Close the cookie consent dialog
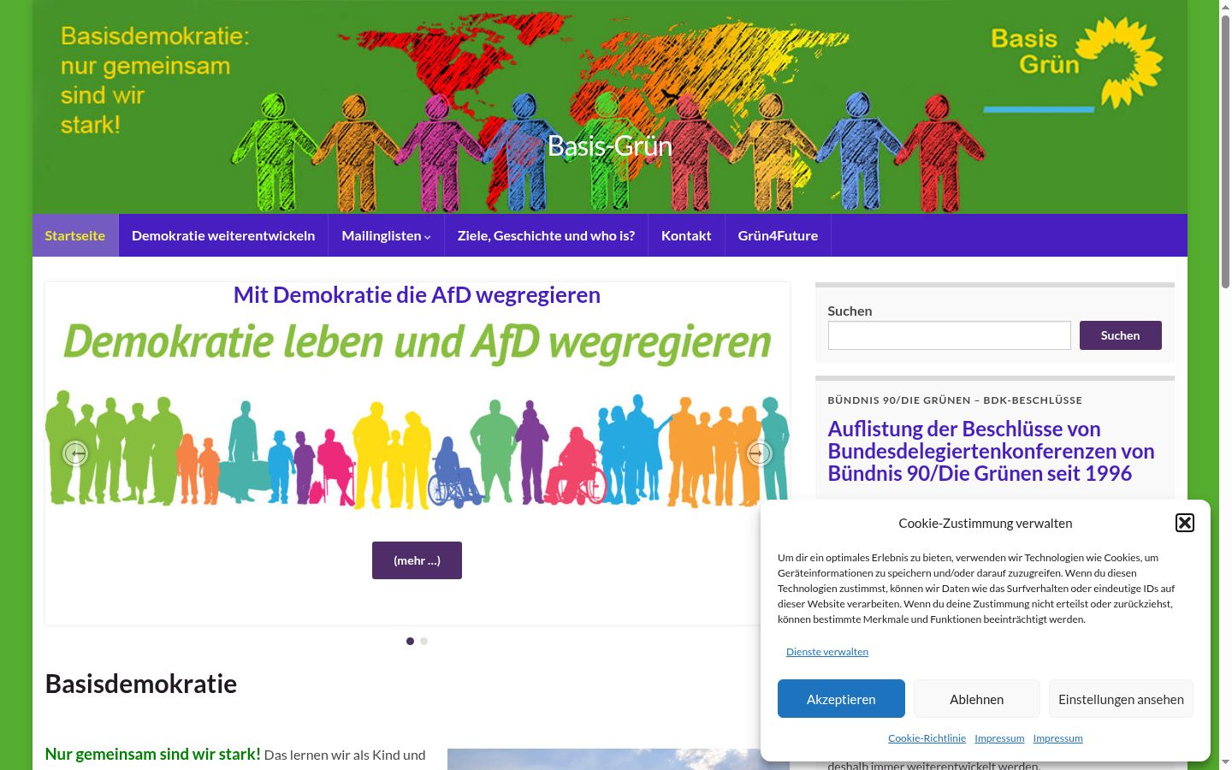1232x770 pixels. (1185, 523)
